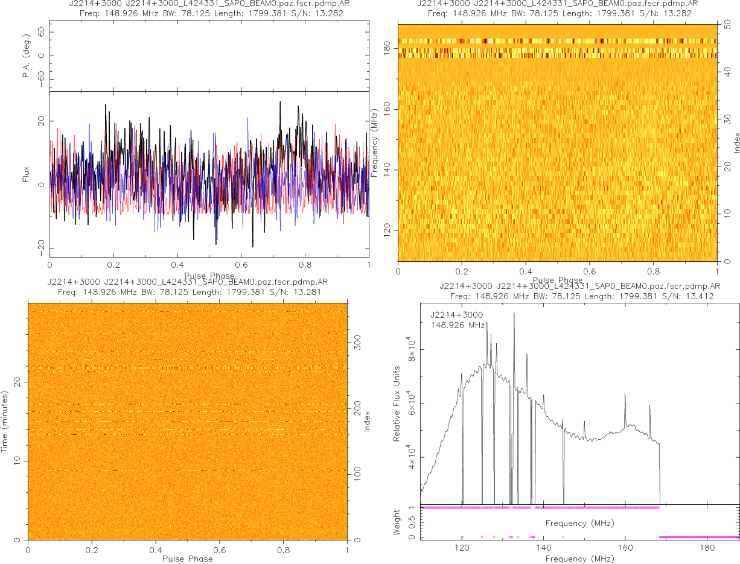This screenshot has height=564, width=740.
Task: Select the dark RFI stripes near 180 MHz
Action: (557, 48)
